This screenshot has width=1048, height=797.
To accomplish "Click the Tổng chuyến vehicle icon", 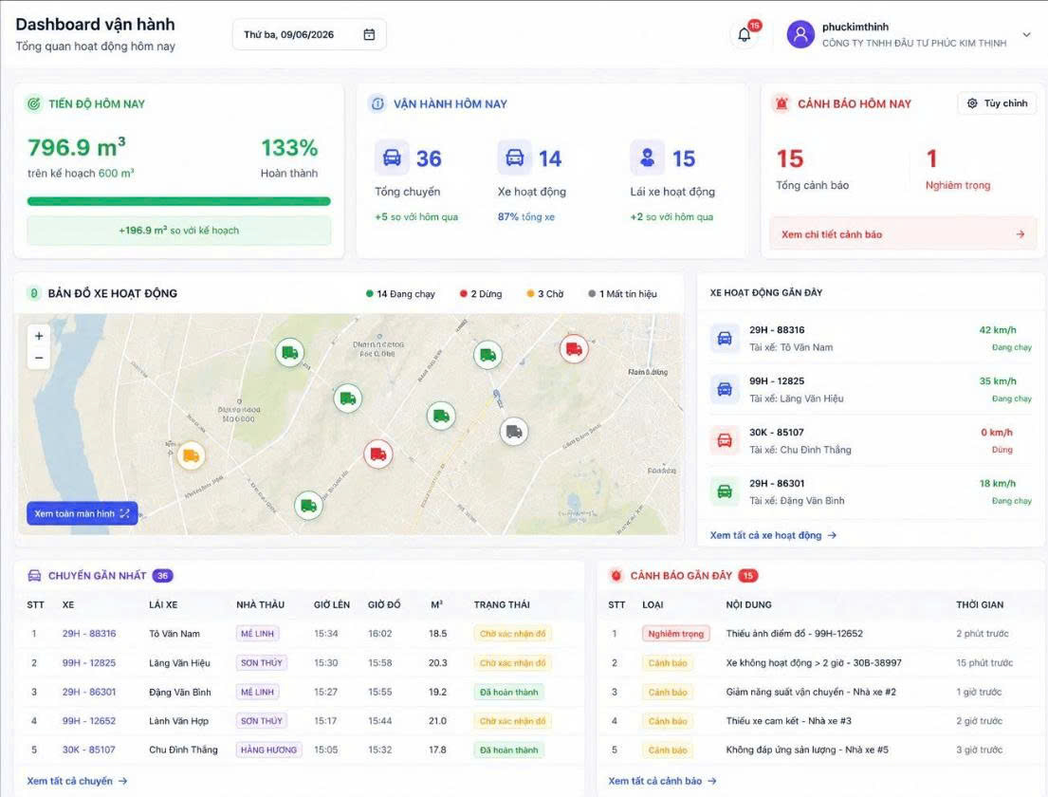I will (x=392, y=158).
